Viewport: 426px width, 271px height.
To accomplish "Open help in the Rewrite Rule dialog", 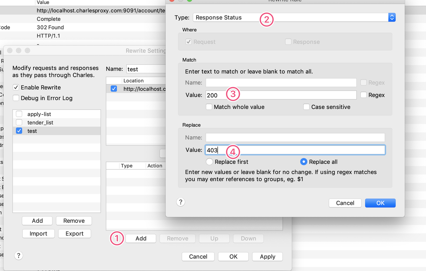I will tap(181, 202).
